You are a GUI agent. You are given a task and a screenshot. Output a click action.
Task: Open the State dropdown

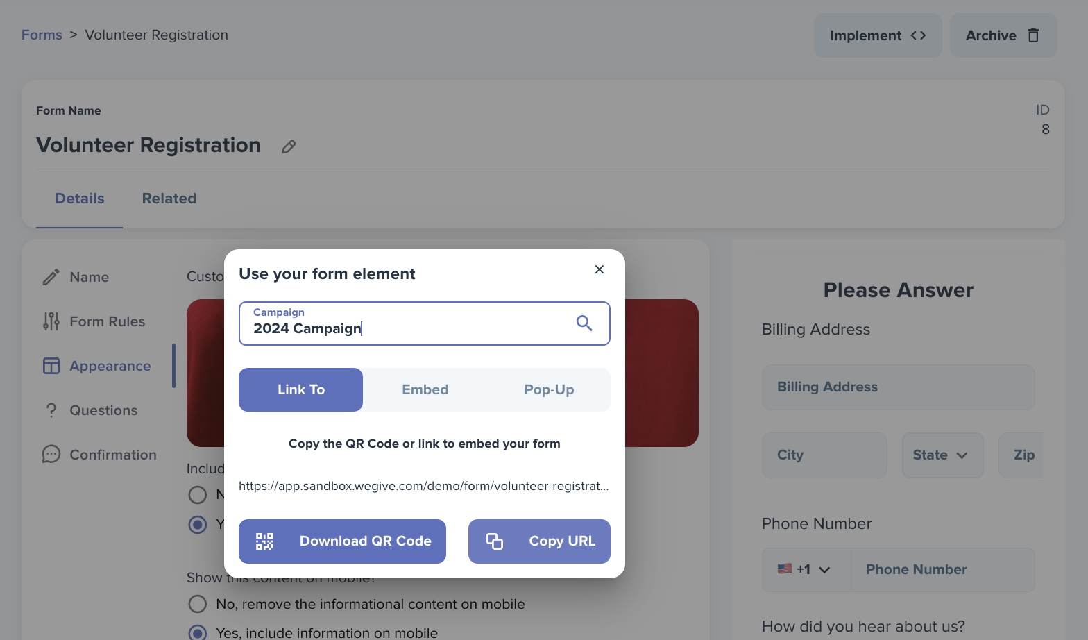pos(942,455)
